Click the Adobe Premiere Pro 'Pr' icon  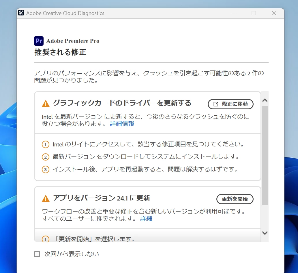pyautogui.click(x=39, y=41)
